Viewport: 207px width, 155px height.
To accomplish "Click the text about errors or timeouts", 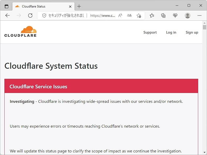I will pyautogui.click(x=85, y=126).
